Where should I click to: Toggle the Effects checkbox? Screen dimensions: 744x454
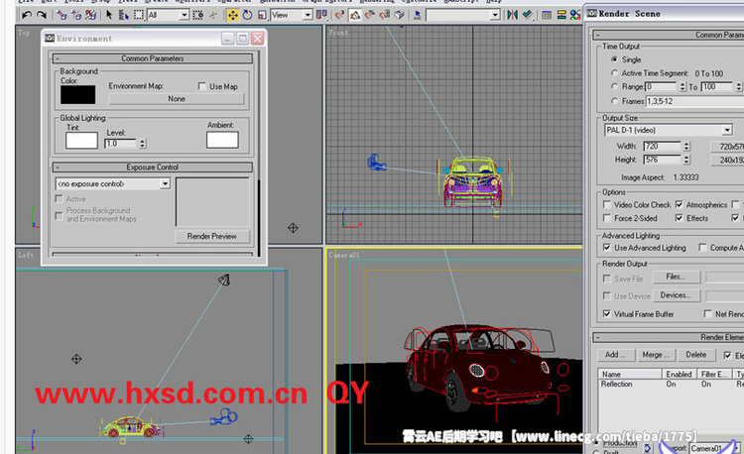[679, 218]
